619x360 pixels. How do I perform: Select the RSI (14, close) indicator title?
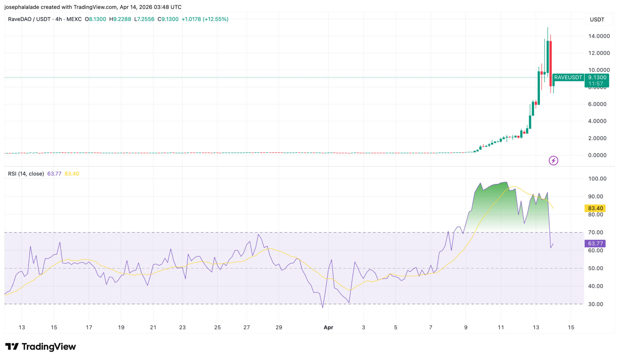tap(26, 174)
